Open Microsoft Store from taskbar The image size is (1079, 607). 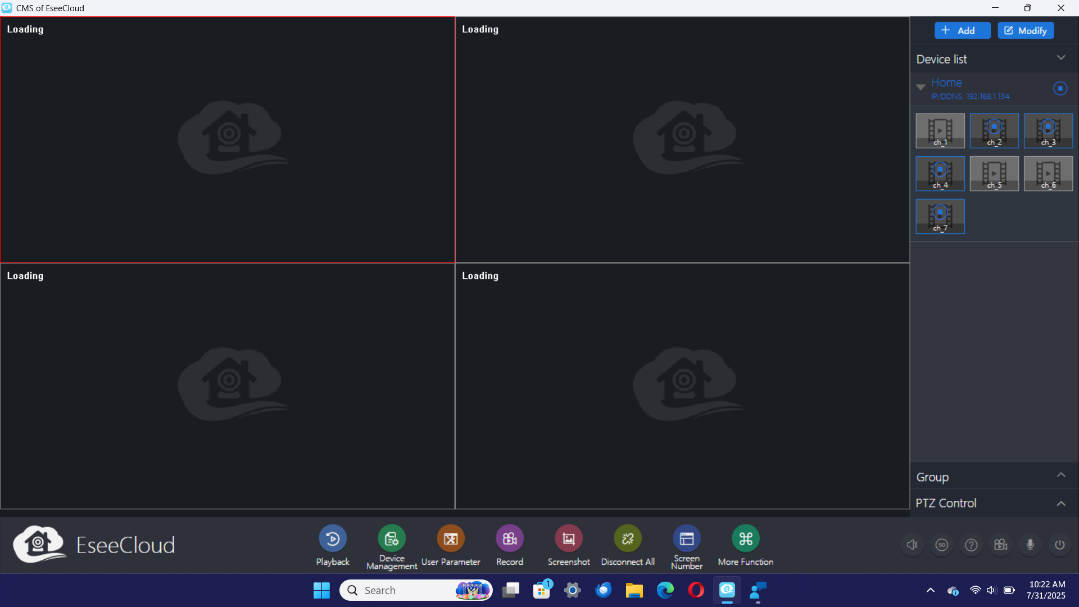pos(542,590)
